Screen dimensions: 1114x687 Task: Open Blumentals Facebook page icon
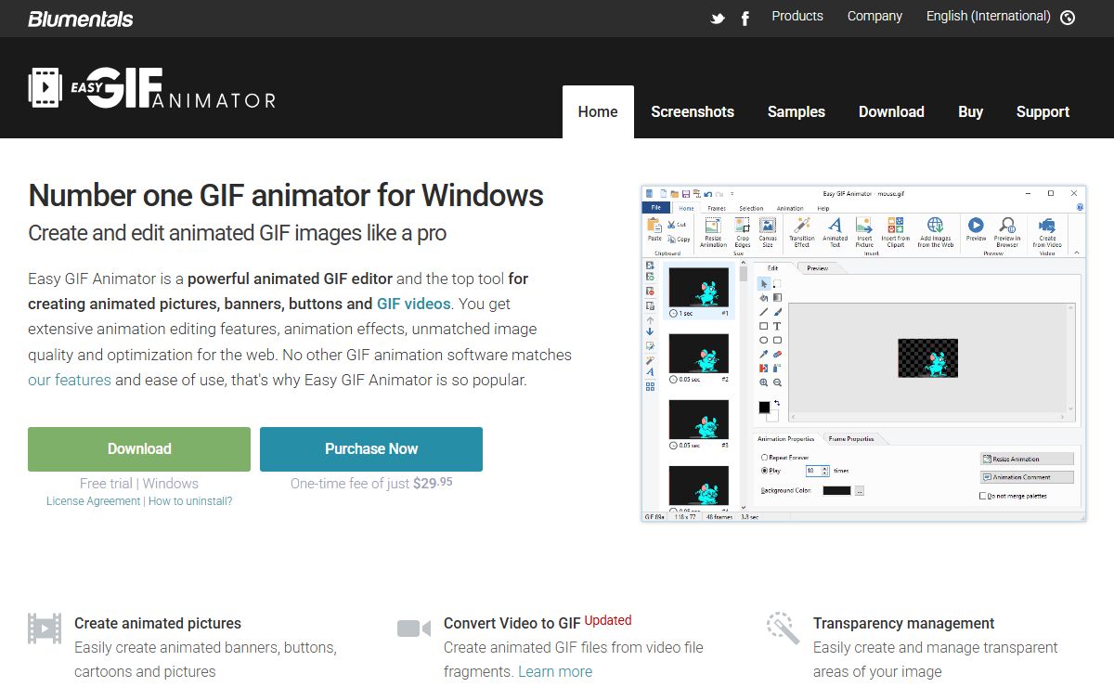click(x=745, y=18)
